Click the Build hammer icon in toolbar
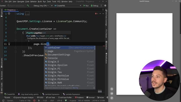Image resolution: width=181 pixels, height=102 pixels. click(x=28, y=5)
